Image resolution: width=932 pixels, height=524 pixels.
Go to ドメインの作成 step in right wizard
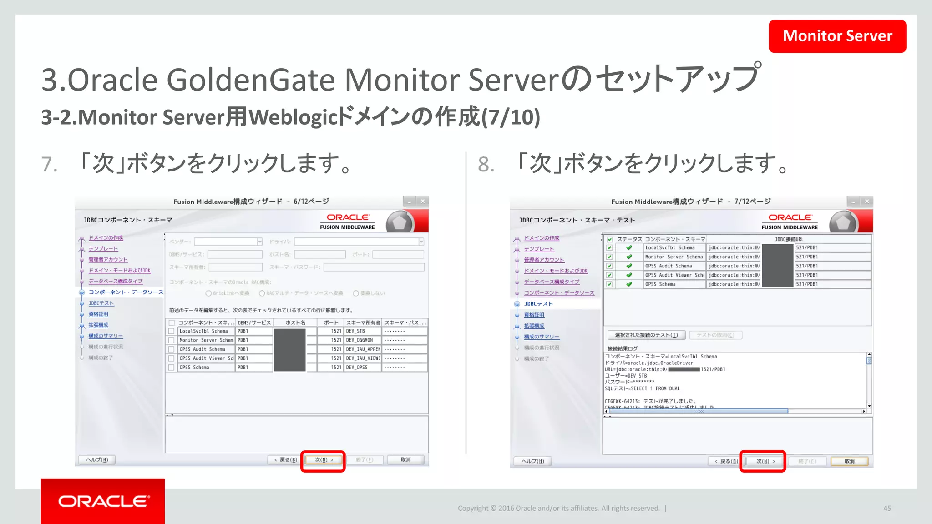point(542,238)
